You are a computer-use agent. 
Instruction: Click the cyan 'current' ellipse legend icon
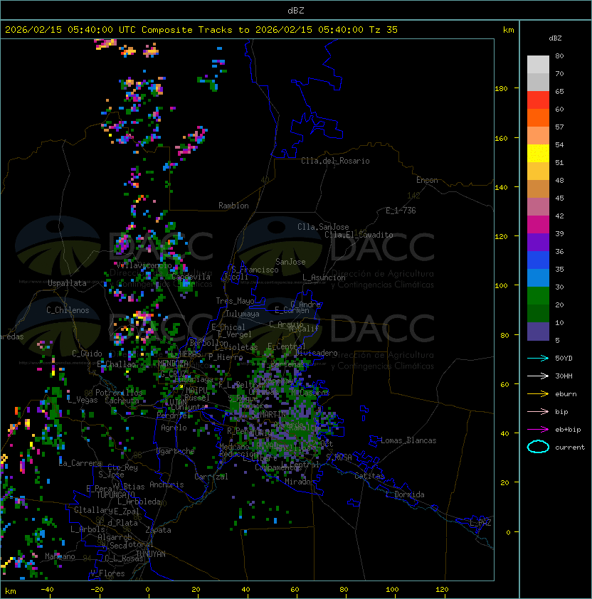pyautogui.click(x=538, y=447)
